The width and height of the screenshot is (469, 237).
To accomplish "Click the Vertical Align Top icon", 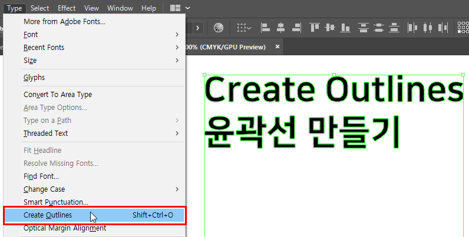I will 315,28.
